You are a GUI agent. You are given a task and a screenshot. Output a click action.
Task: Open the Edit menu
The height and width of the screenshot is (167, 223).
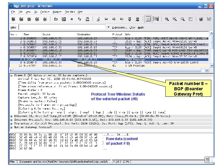coord(20,12)
